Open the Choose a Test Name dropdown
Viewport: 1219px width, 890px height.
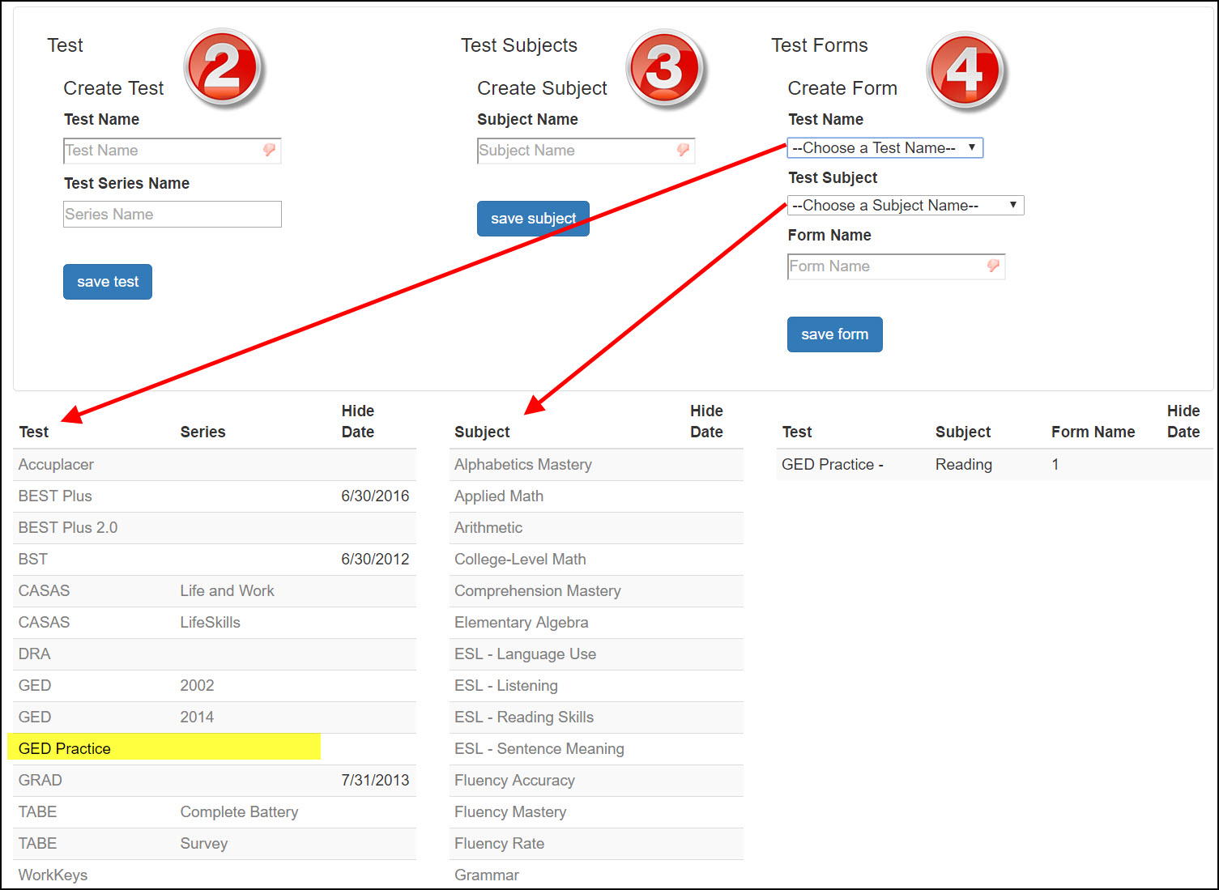click(x=884, y=148)
